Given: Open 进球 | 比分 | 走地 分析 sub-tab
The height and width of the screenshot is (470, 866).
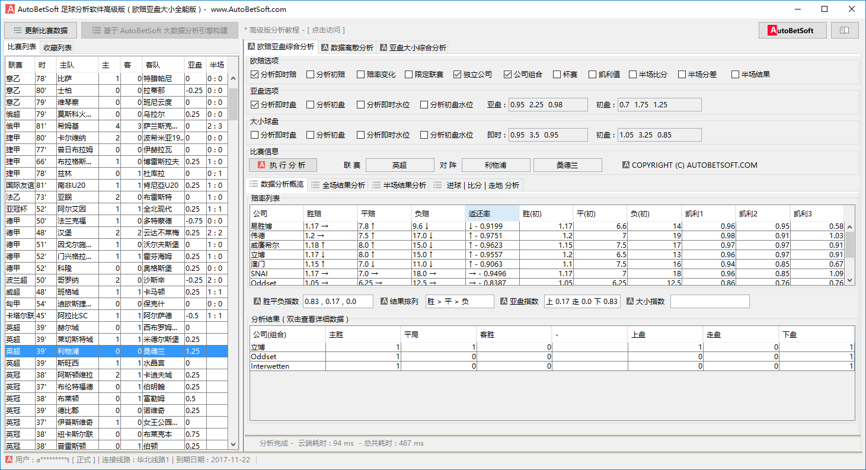Looking at the screenshot, I should tap(477, 185).
